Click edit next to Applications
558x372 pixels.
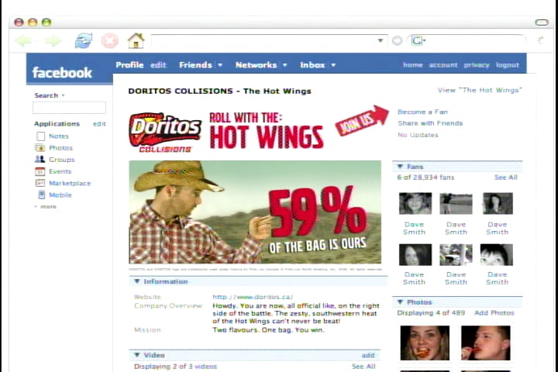(x=99, y=124)
